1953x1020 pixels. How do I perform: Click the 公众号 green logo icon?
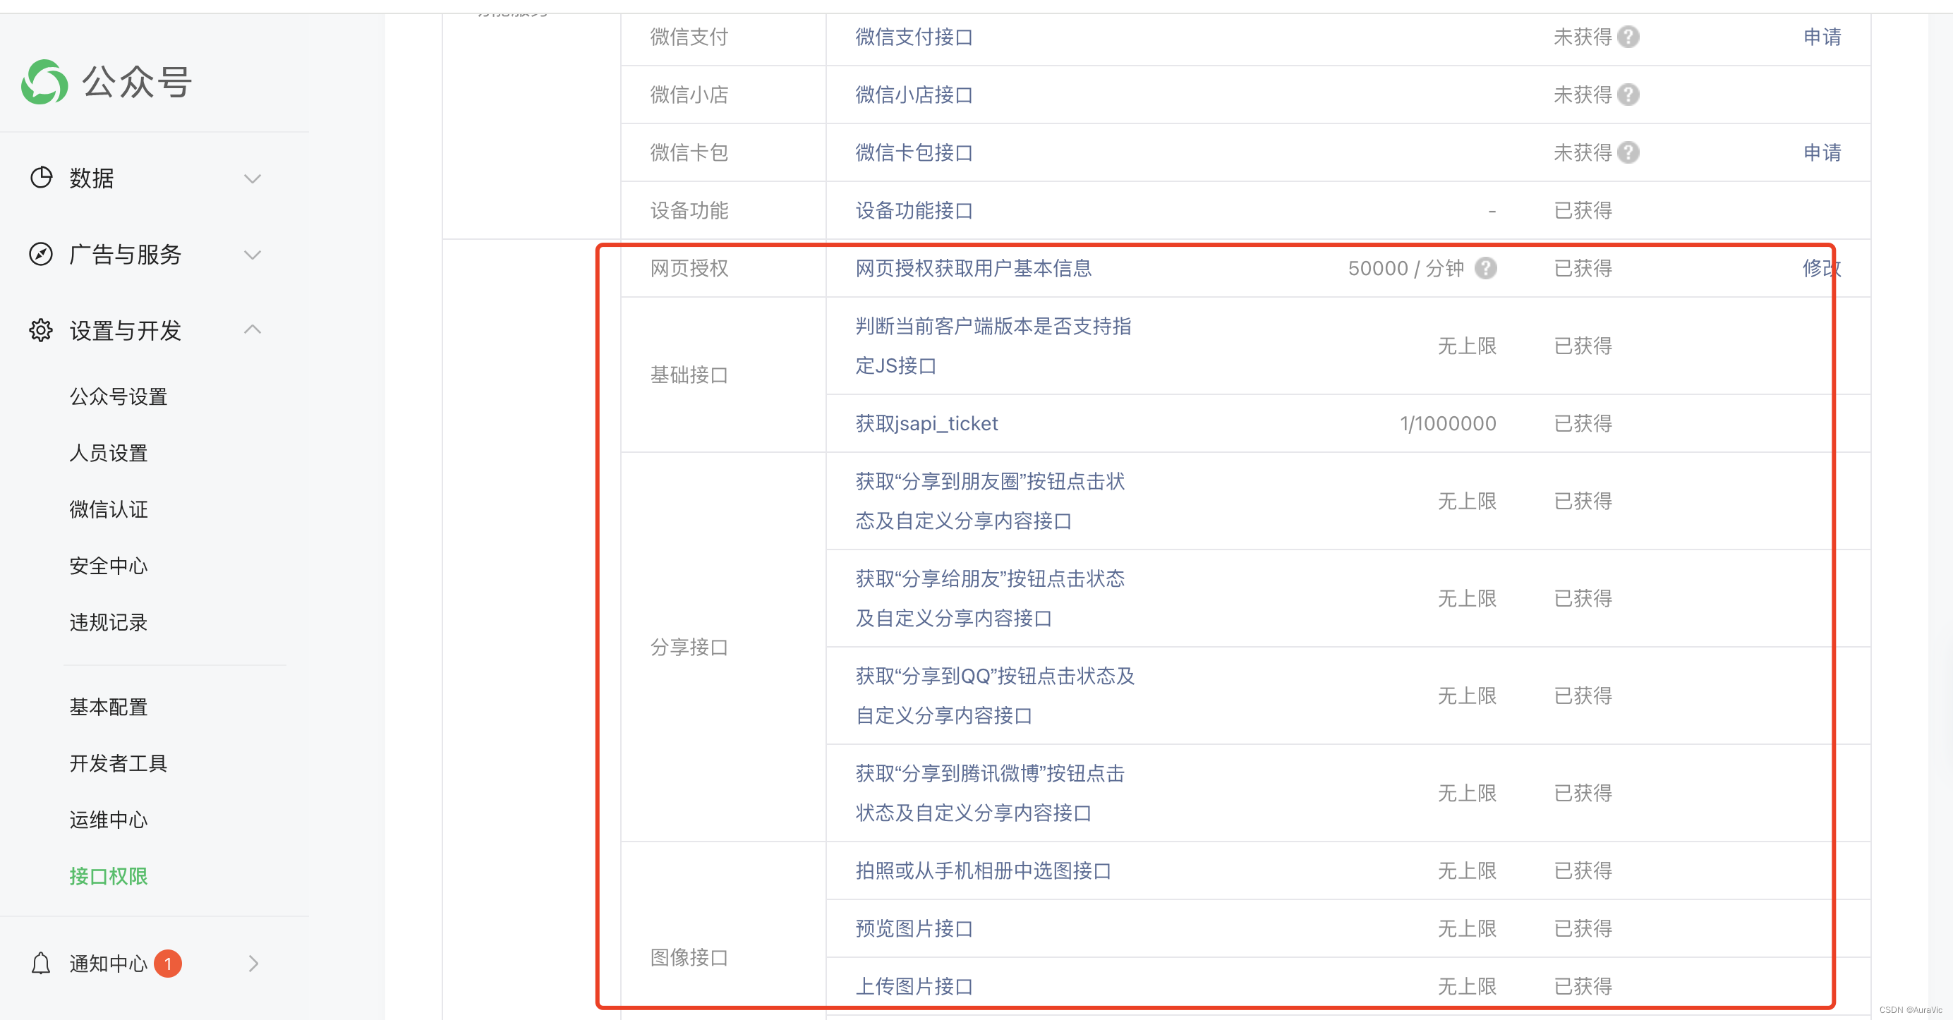44,82
